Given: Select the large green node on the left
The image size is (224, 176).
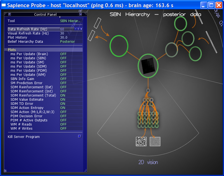Looking at the screenshot, I should [x=119, y=46].
